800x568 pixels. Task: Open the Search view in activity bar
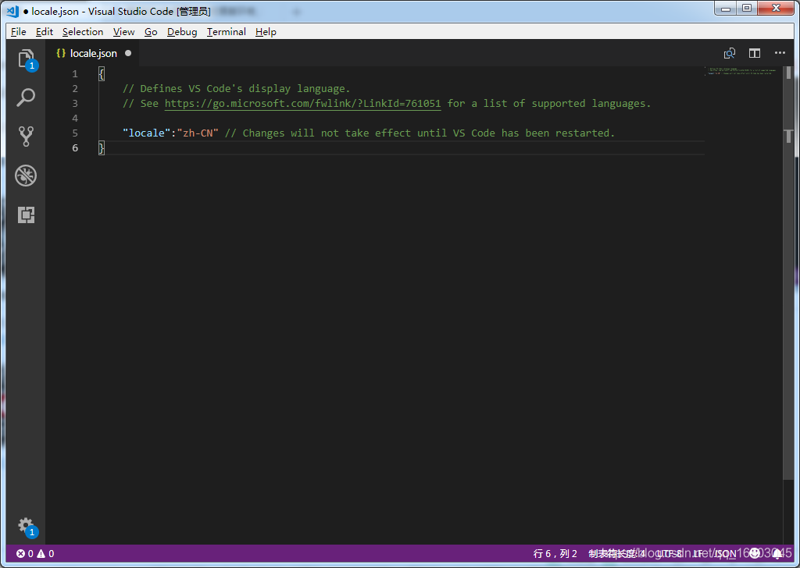click(26, 98)
